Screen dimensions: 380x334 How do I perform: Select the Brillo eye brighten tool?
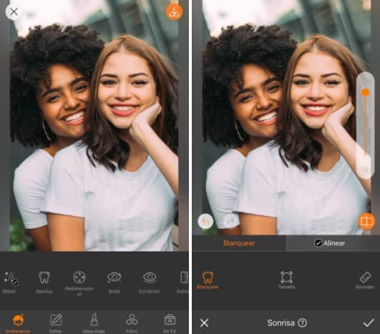point(115,283)
